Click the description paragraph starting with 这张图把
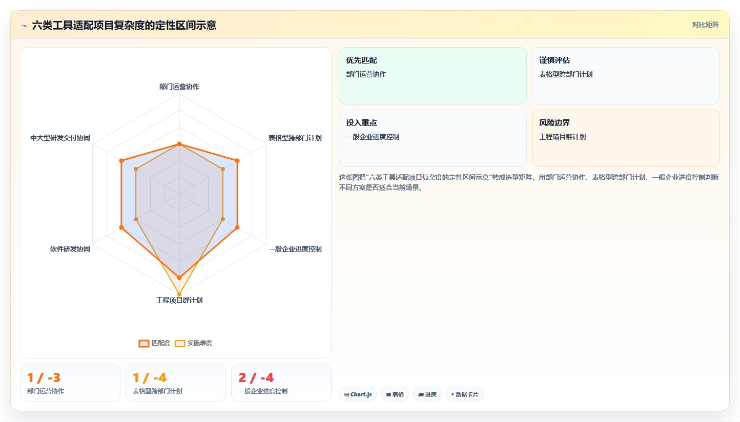 click(x=529, y=182)
